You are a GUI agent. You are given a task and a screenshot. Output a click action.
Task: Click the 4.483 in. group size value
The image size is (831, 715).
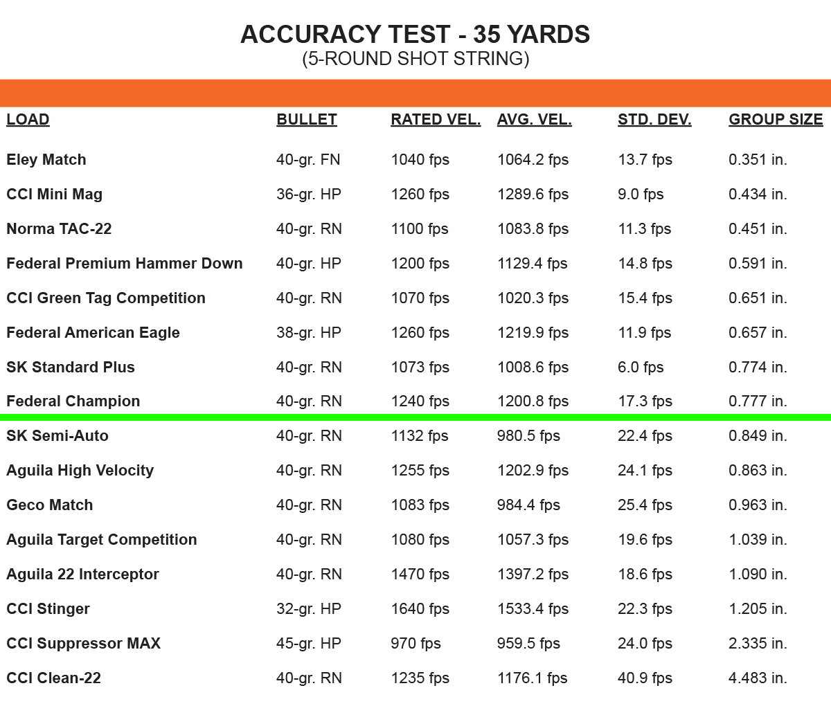(758, 678)
